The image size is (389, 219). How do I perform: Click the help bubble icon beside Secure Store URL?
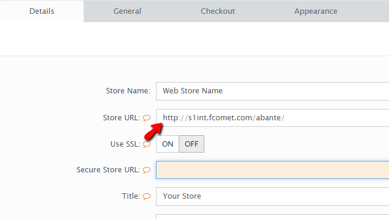[146, 170]
